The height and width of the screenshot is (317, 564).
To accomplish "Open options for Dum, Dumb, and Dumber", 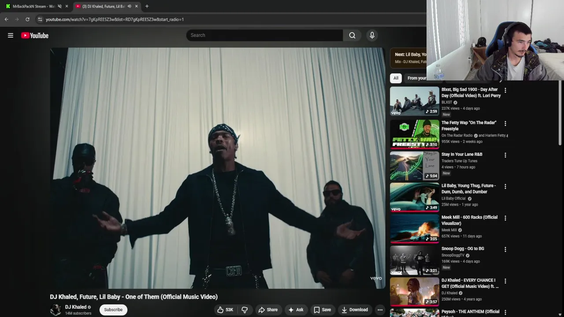I will point(505,186).
